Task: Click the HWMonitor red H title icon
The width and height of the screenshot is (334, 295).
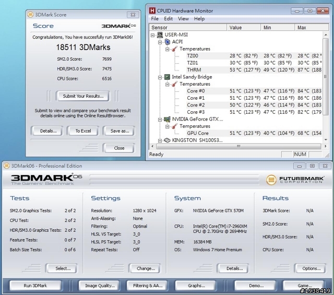Action: (152, 10)
